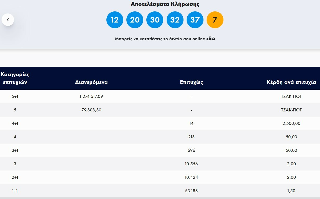Click the 79.803,80 amount in row 5

[x=91, y=110]
